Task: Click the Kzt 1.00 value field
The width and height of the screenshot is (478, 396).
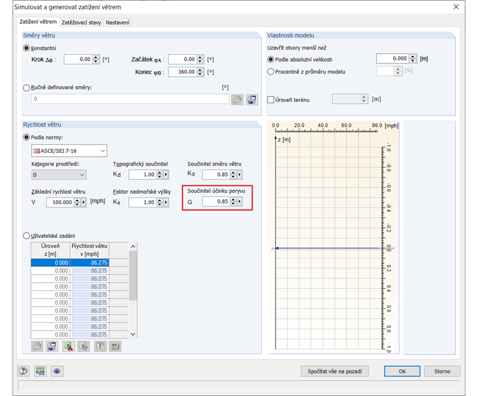Action: [x=142, y=174]
